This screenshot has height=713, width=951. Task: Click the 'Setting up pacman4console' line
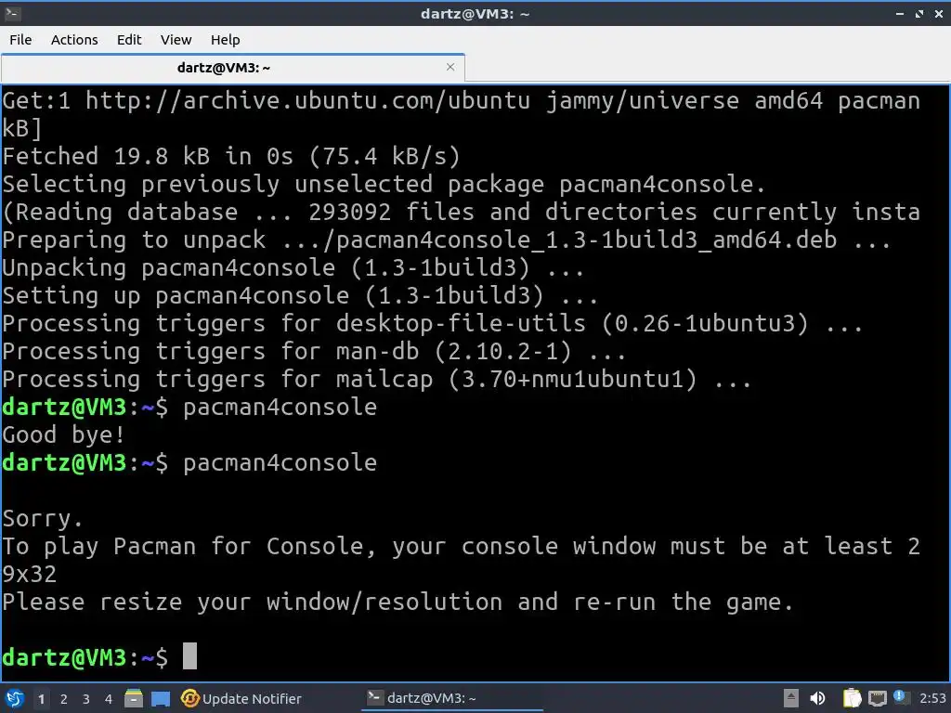pos(300,295)
